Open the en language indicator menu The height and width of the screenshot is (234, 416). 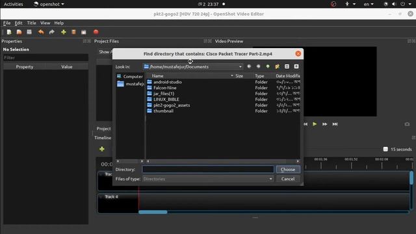369,4
